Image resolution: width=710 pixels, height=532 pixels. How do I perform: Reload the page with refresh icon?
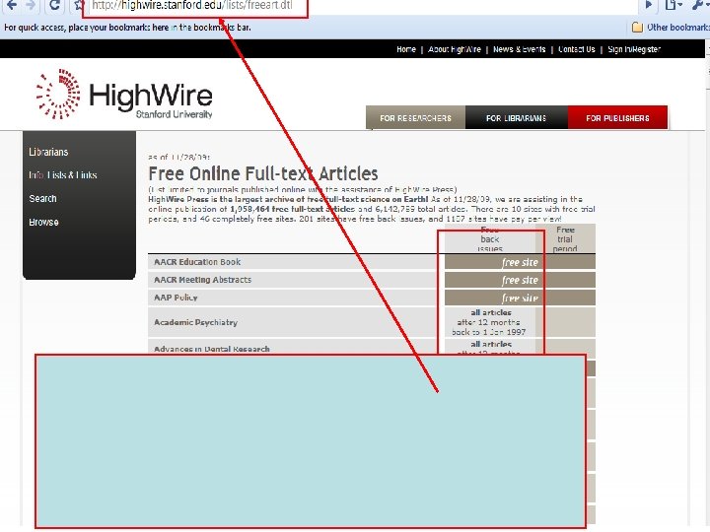click(x=54, y=6)
